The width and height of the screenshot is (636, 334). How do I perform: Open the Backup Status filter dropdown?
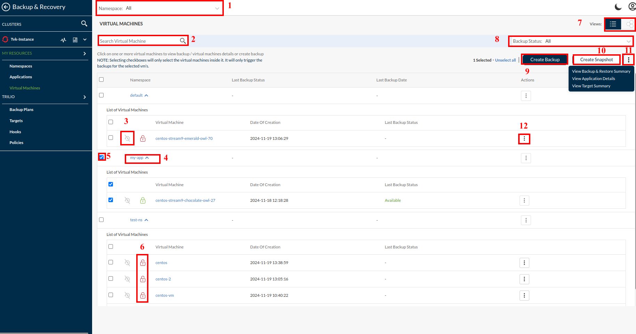pos(571,41)
